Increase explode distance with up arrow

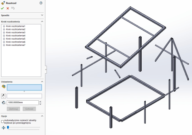40,102
